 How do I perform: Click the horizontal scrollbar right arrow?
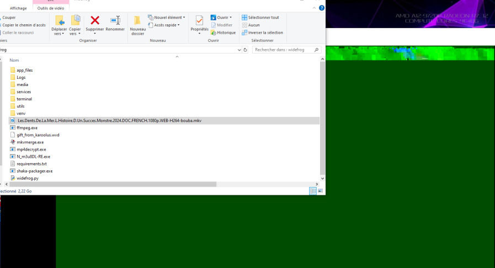click(x=317, y=184)
